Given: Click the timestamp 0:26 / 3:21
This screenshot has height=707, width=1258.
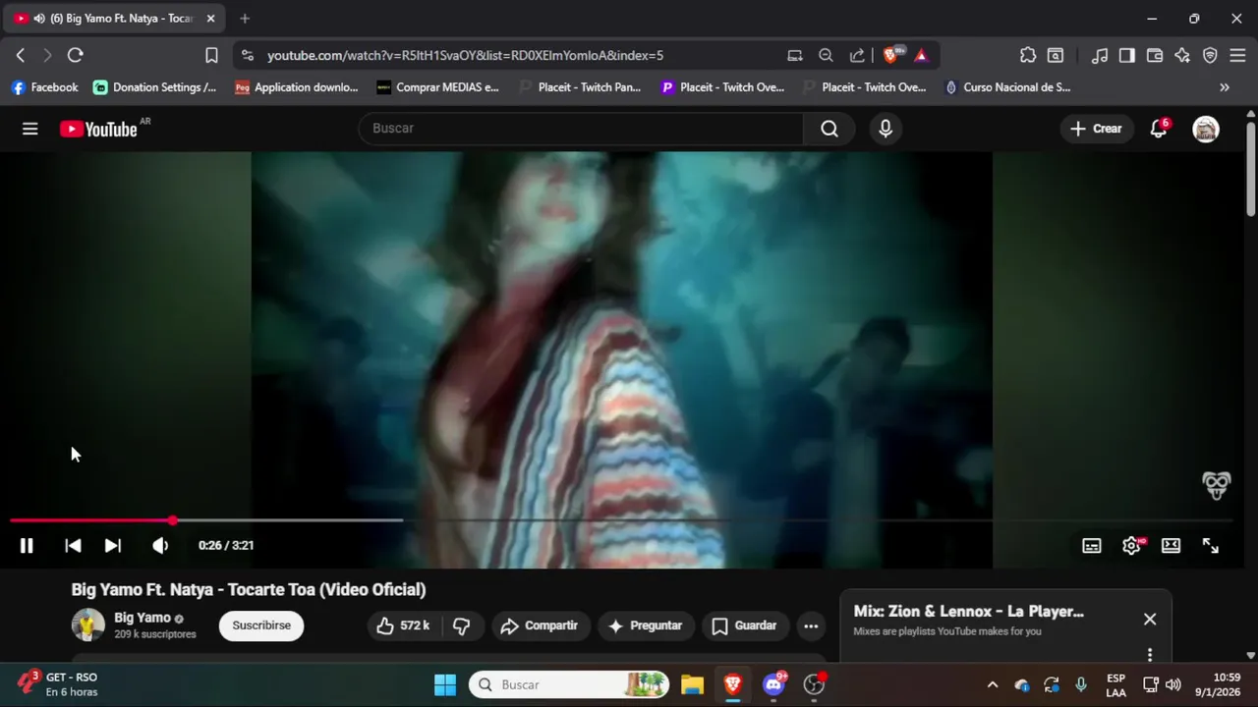Looking at the screenshot, I should (x=226, y=545).
